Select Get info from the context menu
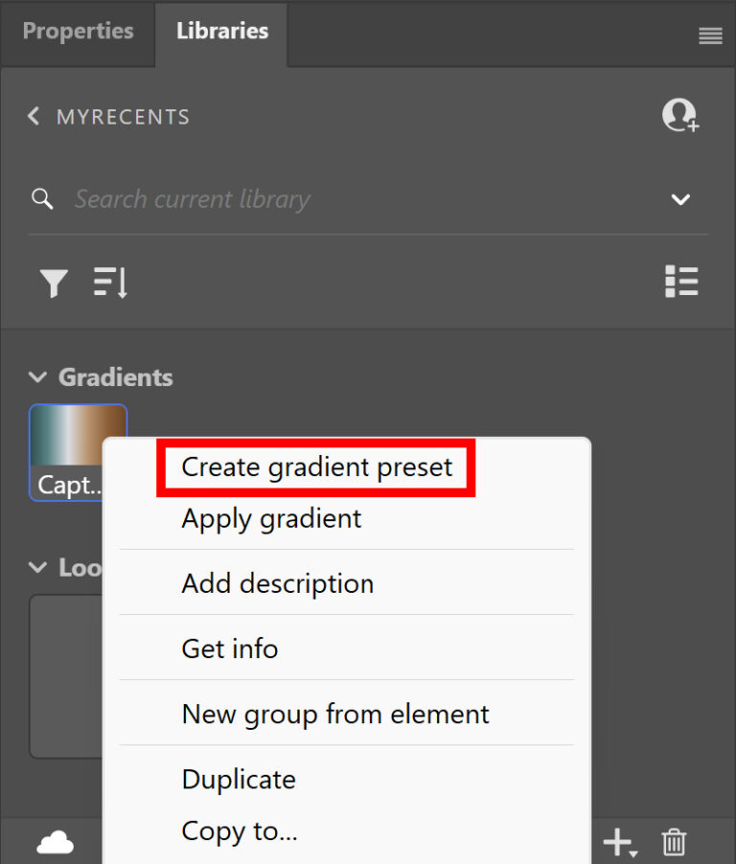The width and height of the screenshot is (736, 864). tap(230, 648)
